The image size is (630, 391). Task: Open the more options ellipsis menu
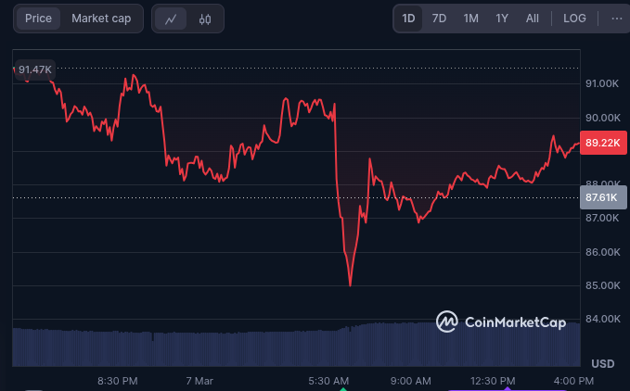[617, 18]
